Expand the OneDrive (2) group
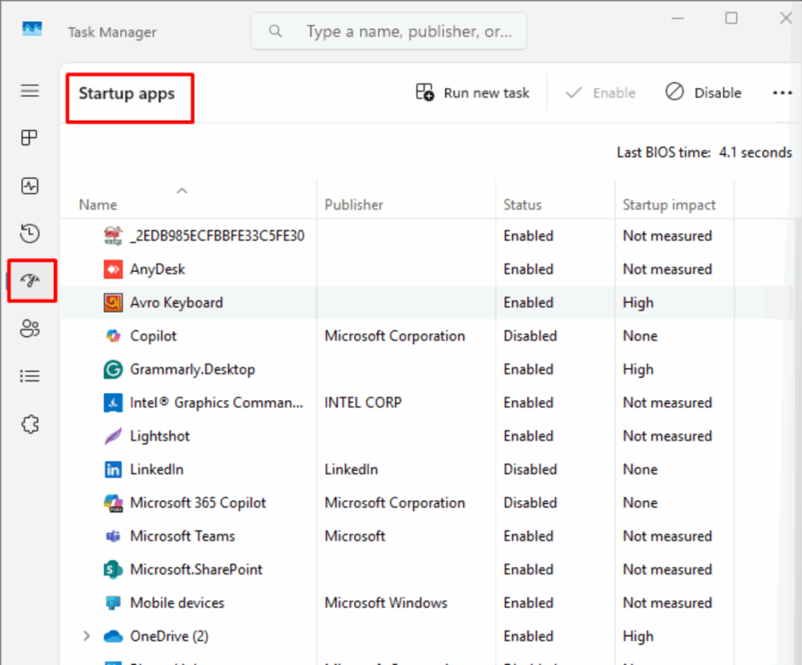 click(86, 636)
